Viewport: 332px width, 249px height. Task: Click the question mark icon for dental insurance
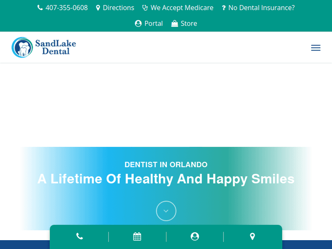pyautogui.click(x=224, y=8)
